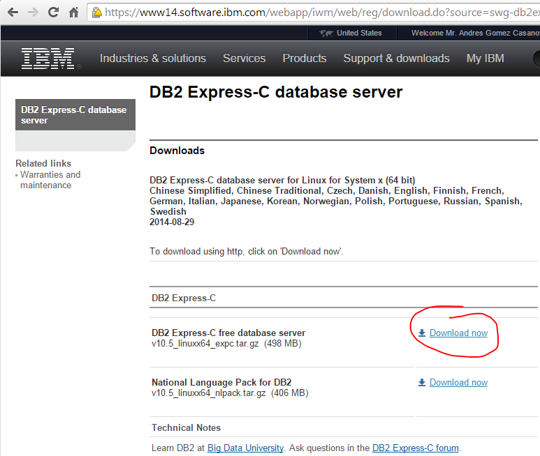Click DB2 Express-C free database server title
This screenshot has width=540, height=456.
228,333
